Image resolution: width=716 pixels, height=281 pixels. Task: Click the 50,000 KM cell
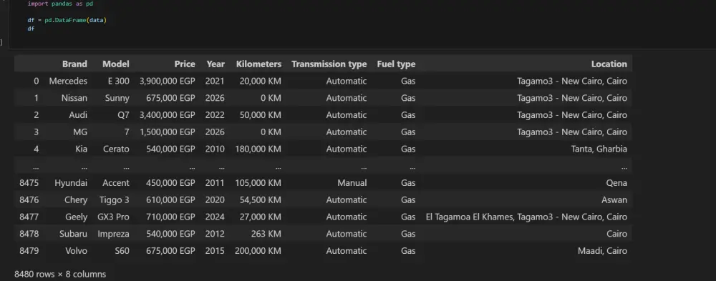(x=261, y=115)
